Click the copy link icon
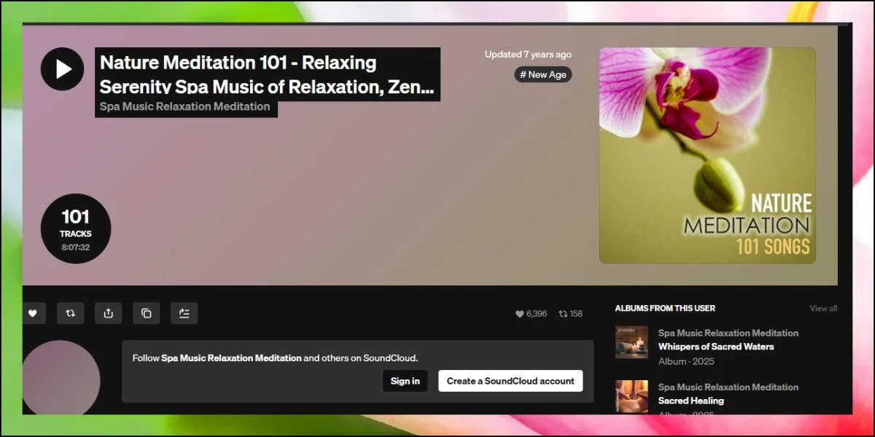This screenshot has width=875, height=437. click(147, 313)
